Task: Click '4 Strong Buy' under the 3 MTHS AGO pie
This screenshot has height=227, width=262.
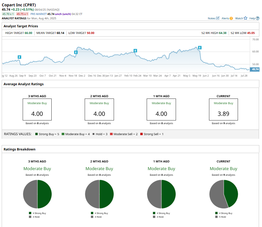Action: 39,213
